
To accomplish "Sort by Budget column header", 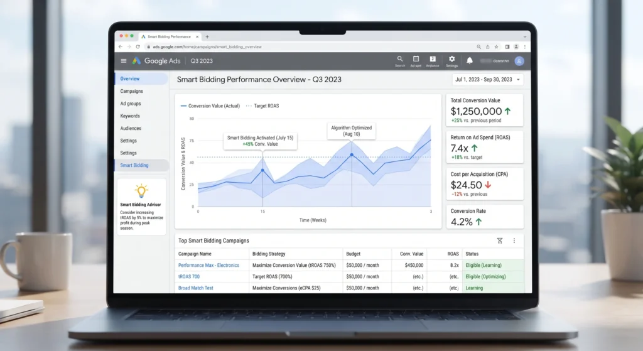I will point(353,254).
